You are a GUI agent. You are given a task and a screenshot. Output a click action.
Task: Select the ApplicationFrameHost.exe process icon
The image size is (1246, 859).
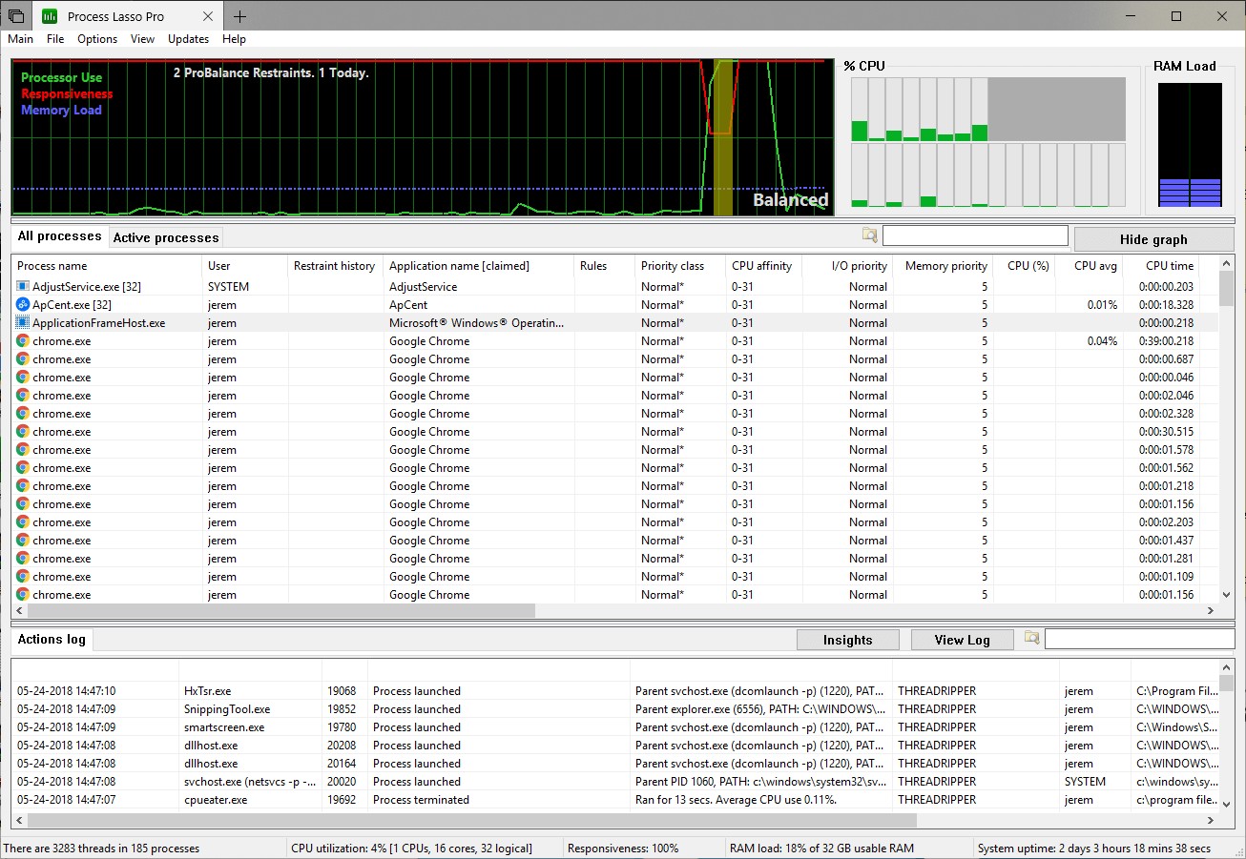(x=21, y=322)
